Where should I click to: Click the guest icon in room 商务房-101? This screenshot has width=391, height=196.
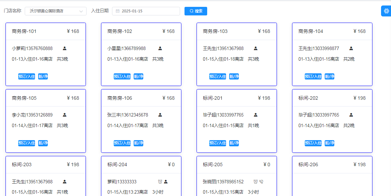point(65,49)
